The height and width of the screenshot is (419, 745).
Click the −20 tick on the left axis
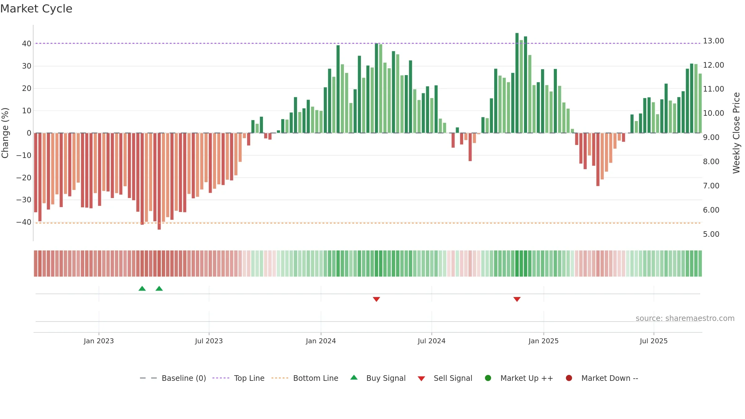point(24,178)
